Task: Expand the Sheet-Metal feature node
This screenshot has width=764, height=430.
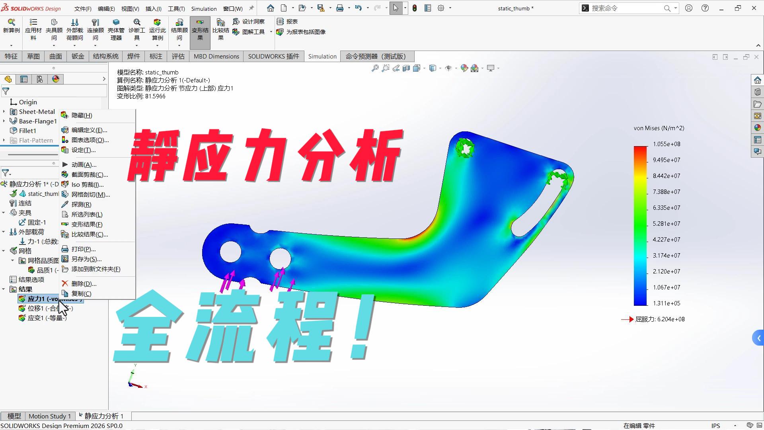Action: 3,111
